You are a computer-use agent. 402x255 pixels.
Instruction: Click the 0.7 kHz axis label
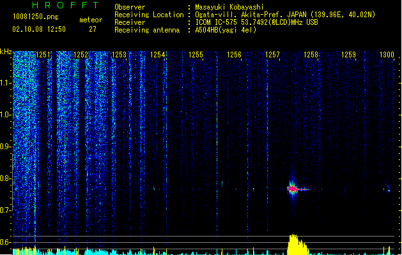(x=5, y=210)
